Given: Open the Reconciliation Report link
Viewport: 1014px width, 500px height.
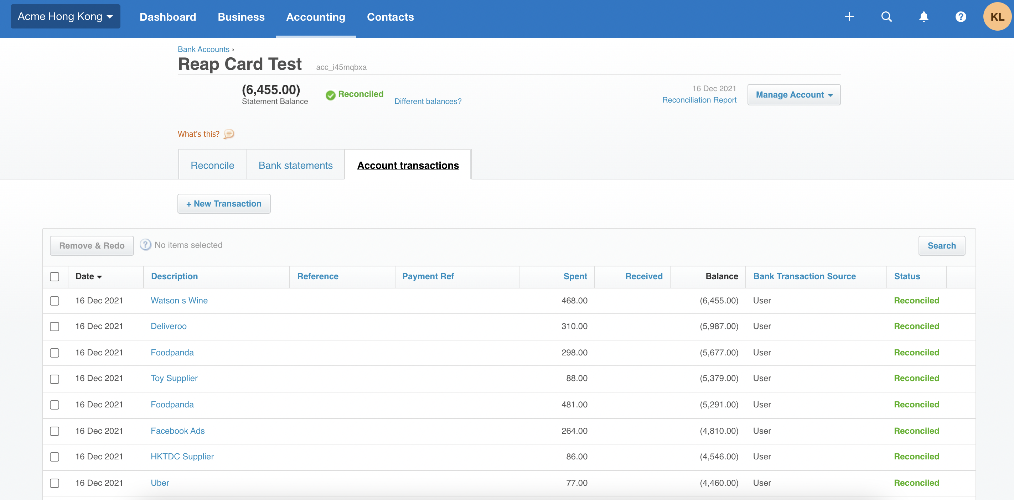Looking at the screenshot, I should [699, 100].
